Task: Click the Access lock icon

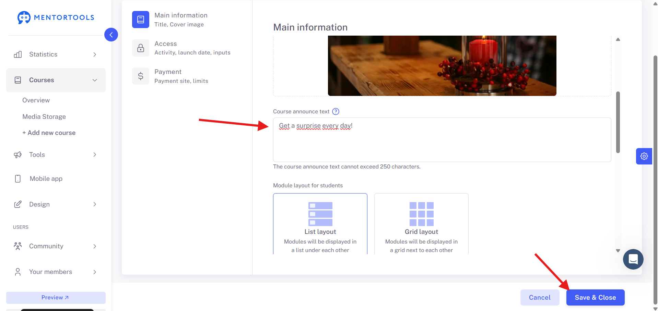Action: point(141,48)
